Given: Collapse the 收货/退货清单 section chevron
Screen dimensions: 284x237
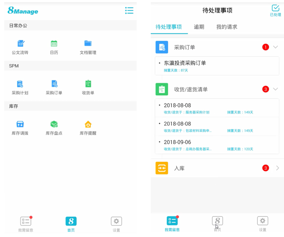Looking at the screenshot, I should pos(276,89).
